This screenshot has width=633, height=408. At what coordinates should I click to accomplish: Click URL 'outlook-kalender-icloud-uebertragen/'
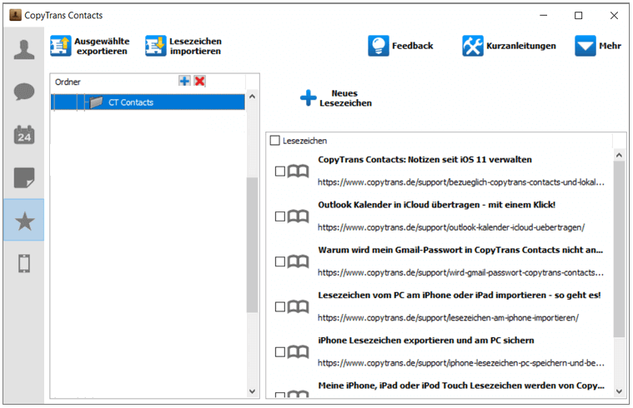451,227
